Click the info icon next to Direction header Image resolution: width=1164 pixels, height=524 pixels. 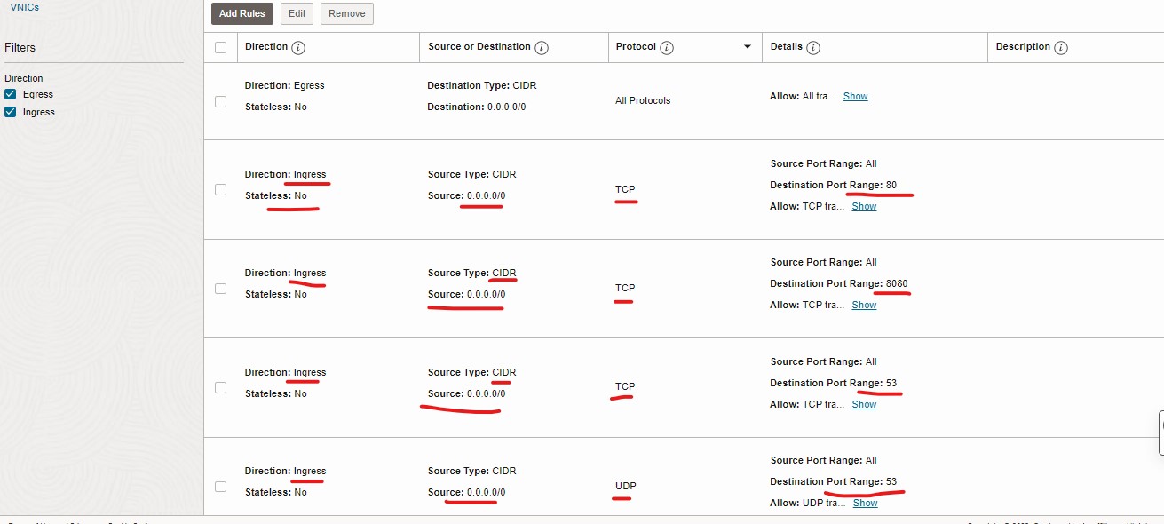[298, 48]
